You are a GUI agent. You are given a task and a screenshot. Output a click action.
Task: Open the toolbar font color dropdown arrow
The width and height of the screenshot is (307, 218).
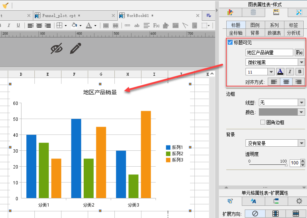click(x=95, y=25)
